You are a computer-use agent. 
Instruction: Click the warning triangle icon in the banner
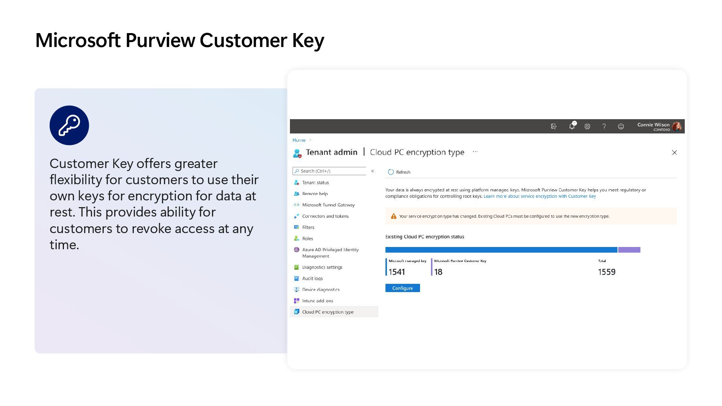tap(393, 216)
